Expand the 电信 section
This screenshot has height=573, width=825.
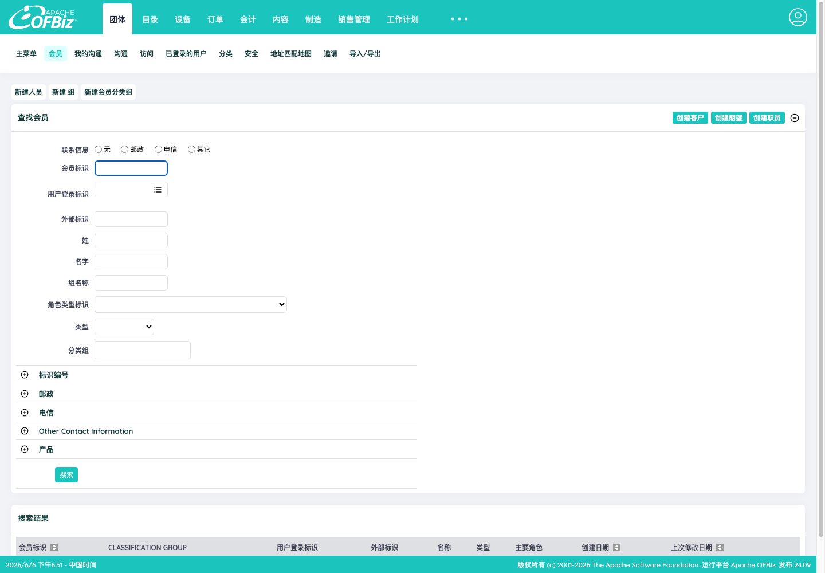point(25,413)
